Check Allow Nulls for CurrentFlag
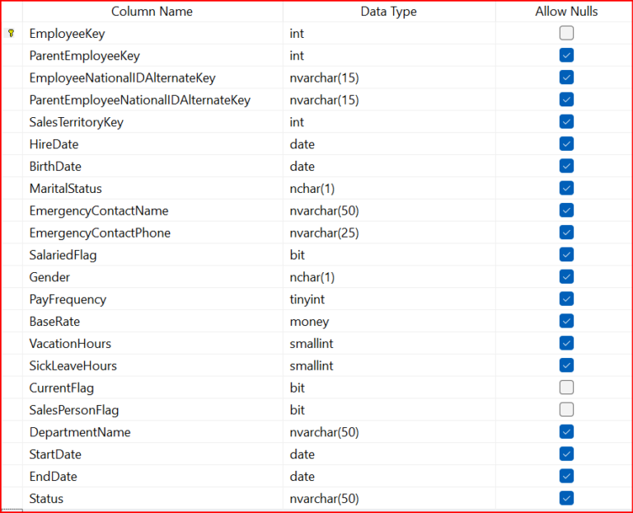This screenshot has width=633, height=513. point(566,388)
